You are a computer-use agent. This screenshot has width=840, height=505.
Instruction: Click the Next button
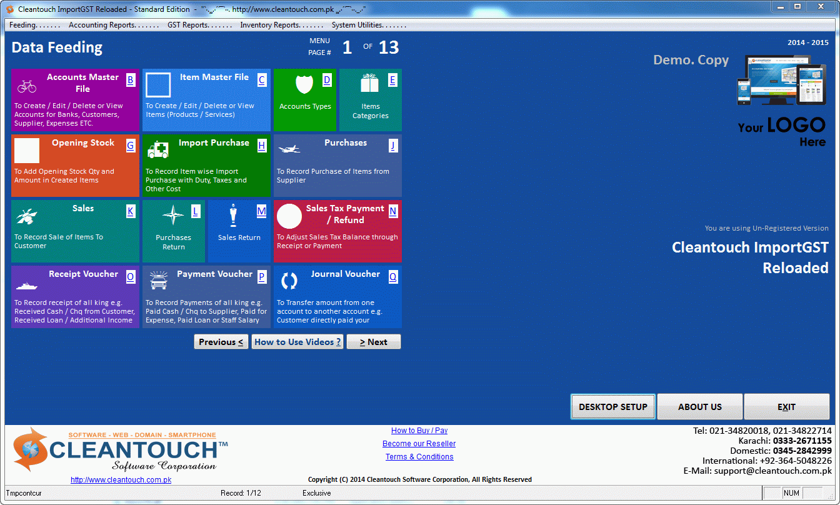click(374, 342)
